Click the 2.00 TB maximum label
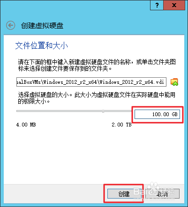 point(121,125)
